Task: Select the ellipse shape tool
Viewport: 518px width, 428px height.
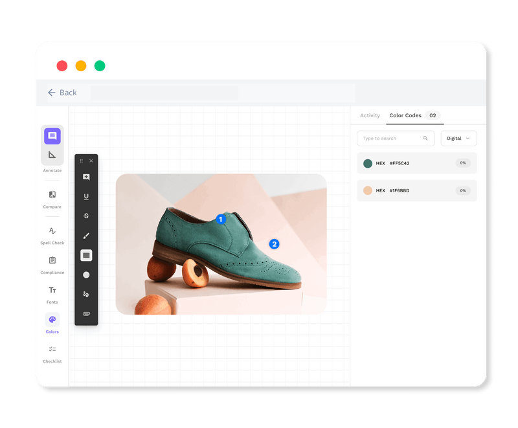Action: [85, 275]
